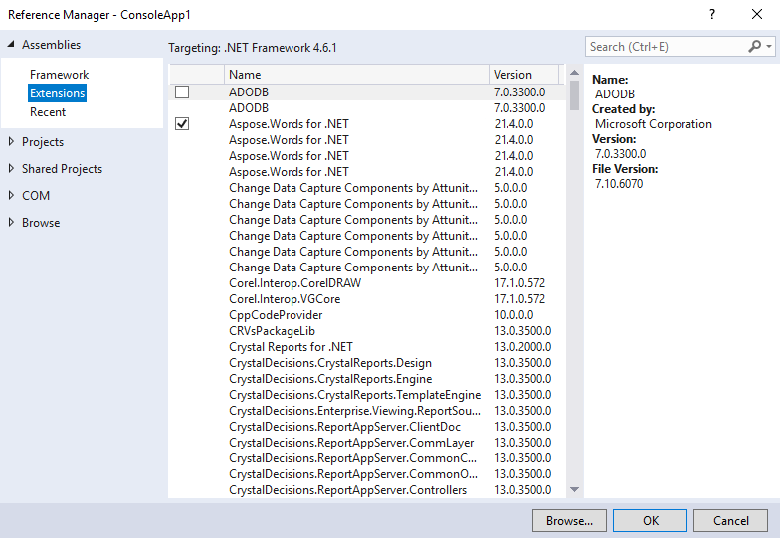Expand the Browse section
Viewport: 780px width, 538px height.
pyautogui.click(x=11, y=223)
